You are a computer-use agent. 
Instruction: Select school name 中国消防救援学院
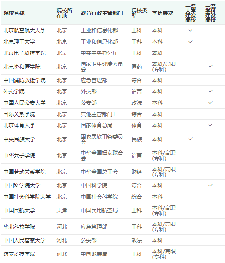coord(25,80)
